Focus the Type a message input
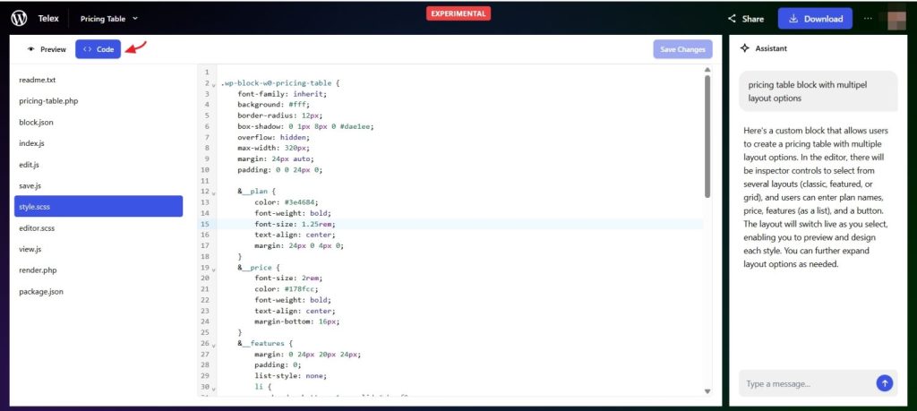Viewport: 917px width, 411px height. coord(806,383)
